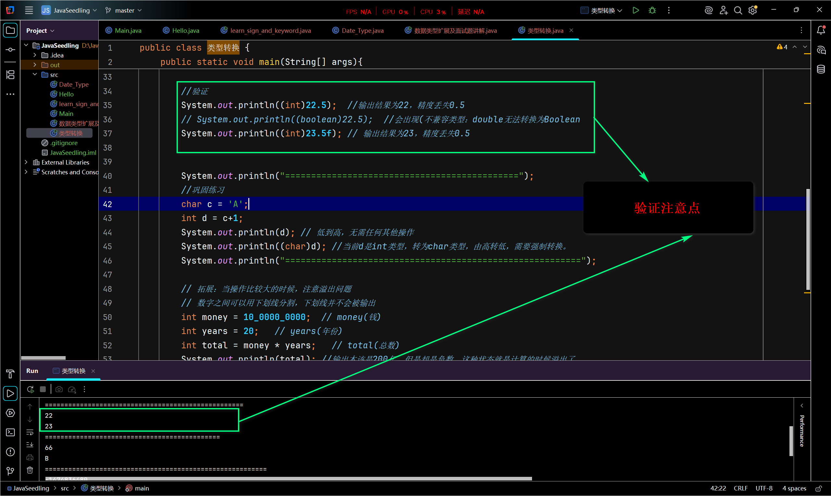
Task: Select the 类型转换 Run panel tab
Action: click(69, 371)
